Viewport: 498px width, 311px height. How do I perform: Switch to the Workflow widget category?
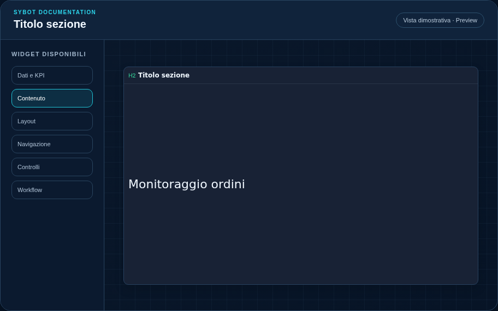pyautogui.click(x=52, y=190)
